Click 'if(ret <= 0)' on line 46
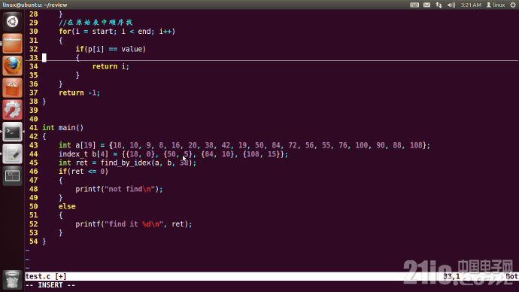 83,172
